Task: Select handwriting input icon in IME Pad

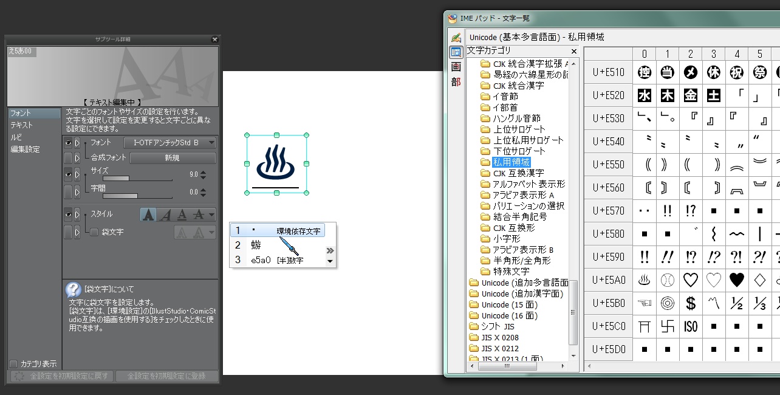Action: click(x=456, y=37)
